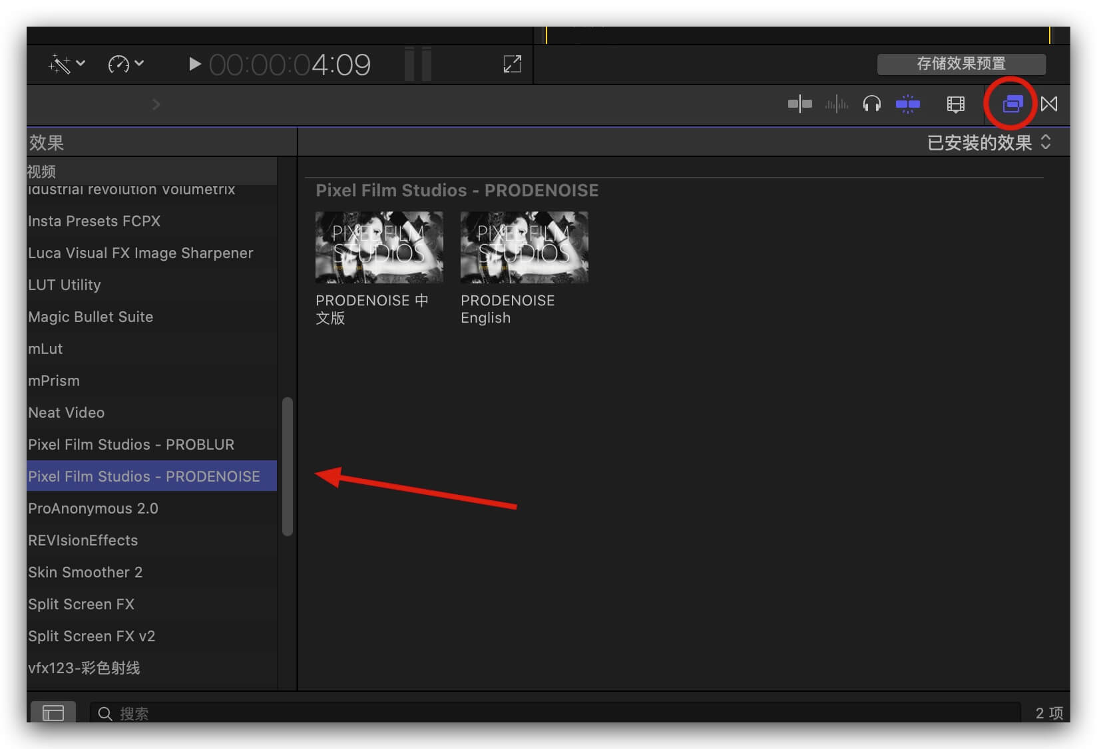The height and width of the screenshot is (749, 1097).
Task: Select Luca Visual FX Image Sharpener
Action: click(152, 253)
